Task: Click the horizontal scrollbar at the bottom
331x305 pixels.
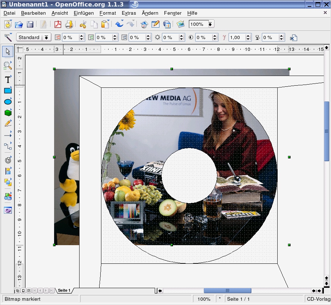Action: pyautogui.click(x=227, y=291)
